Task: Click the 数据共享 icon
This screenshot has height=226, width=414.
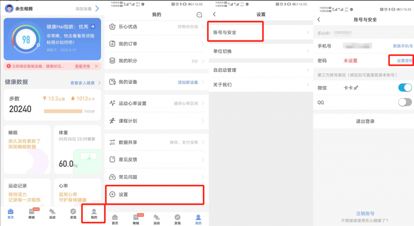Action: (x=112, y=142)
